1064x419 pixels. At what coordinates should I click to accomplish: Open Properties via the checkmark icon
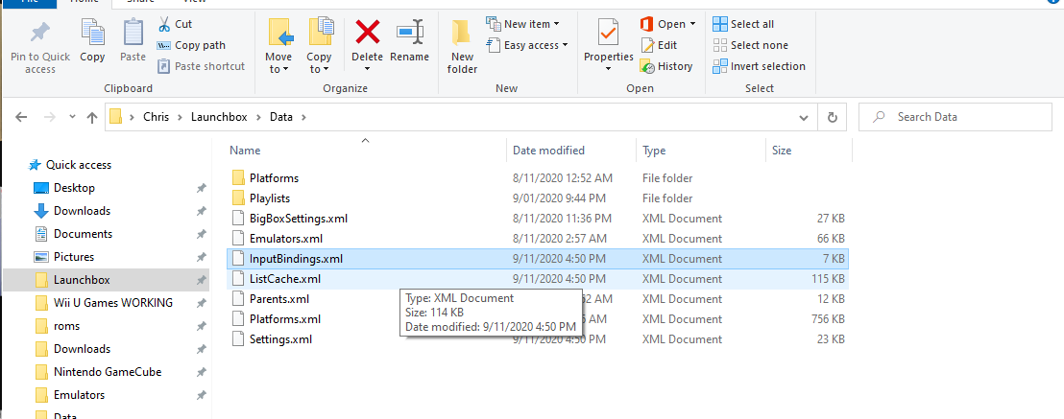(608, 34)
